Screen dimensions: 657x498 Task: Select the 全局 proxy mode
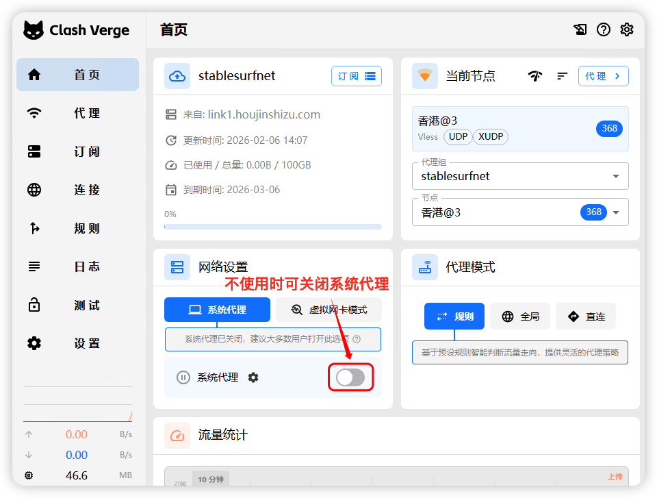tap(520, 316)
